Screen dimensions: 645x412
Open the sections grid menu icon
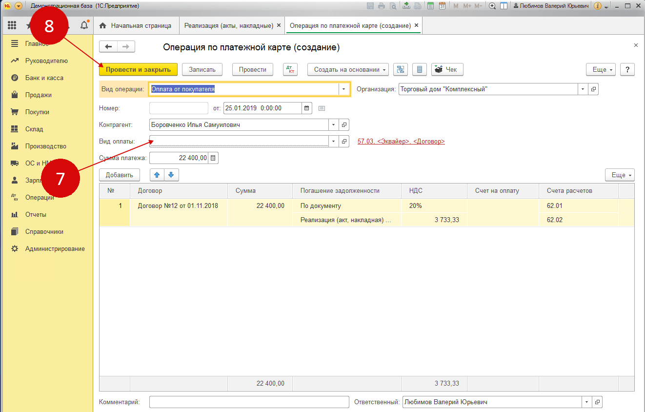pyautogui.click(x=12, y=25)
